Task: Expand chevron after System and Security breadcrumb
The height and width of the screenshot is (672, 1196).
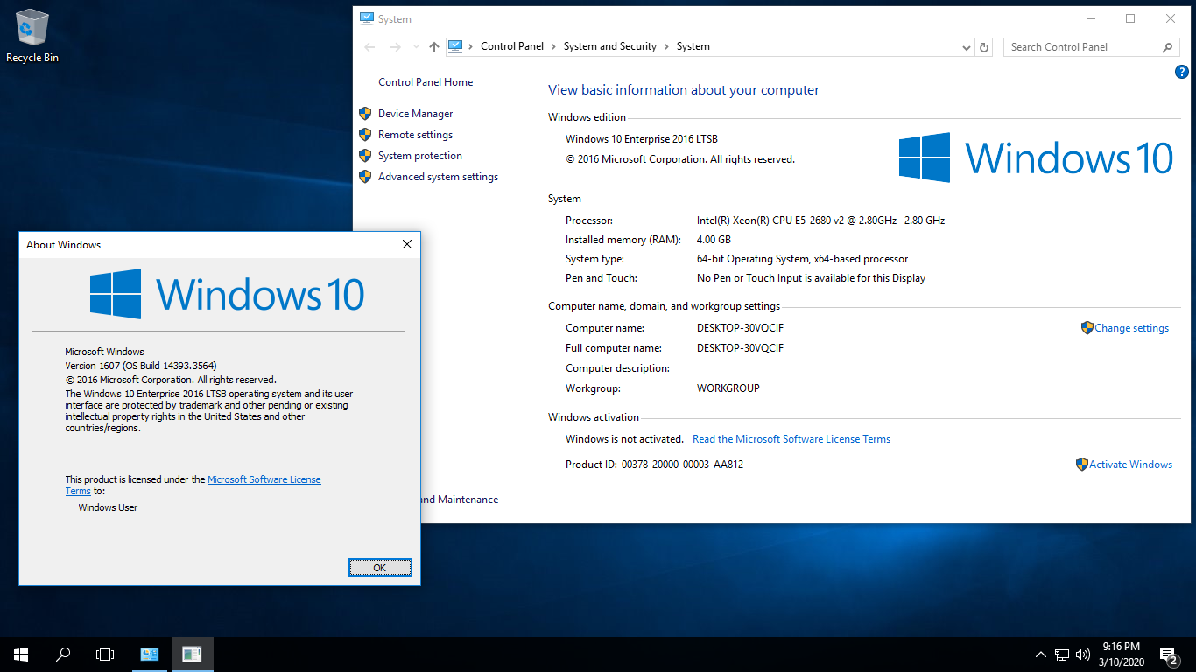Action: point(666,46)
